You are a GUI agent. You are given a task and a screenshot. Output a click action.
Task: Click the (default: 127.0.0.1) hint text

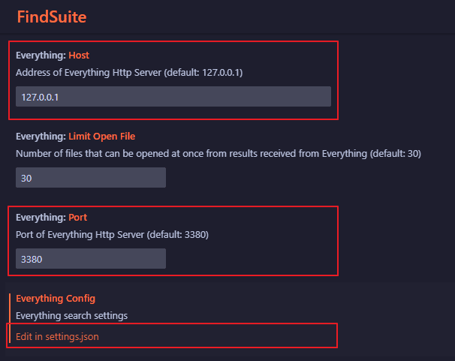point(203,73)
